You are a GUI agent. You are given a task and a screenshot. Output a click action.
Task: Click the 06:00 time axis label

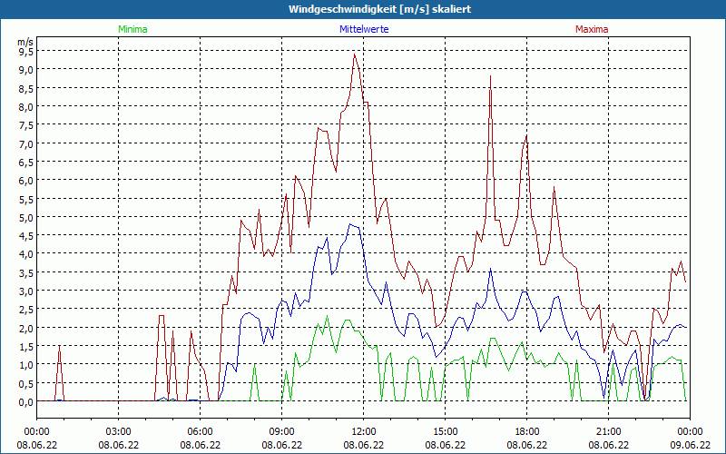pyautogui.click(x=200, y=432)
